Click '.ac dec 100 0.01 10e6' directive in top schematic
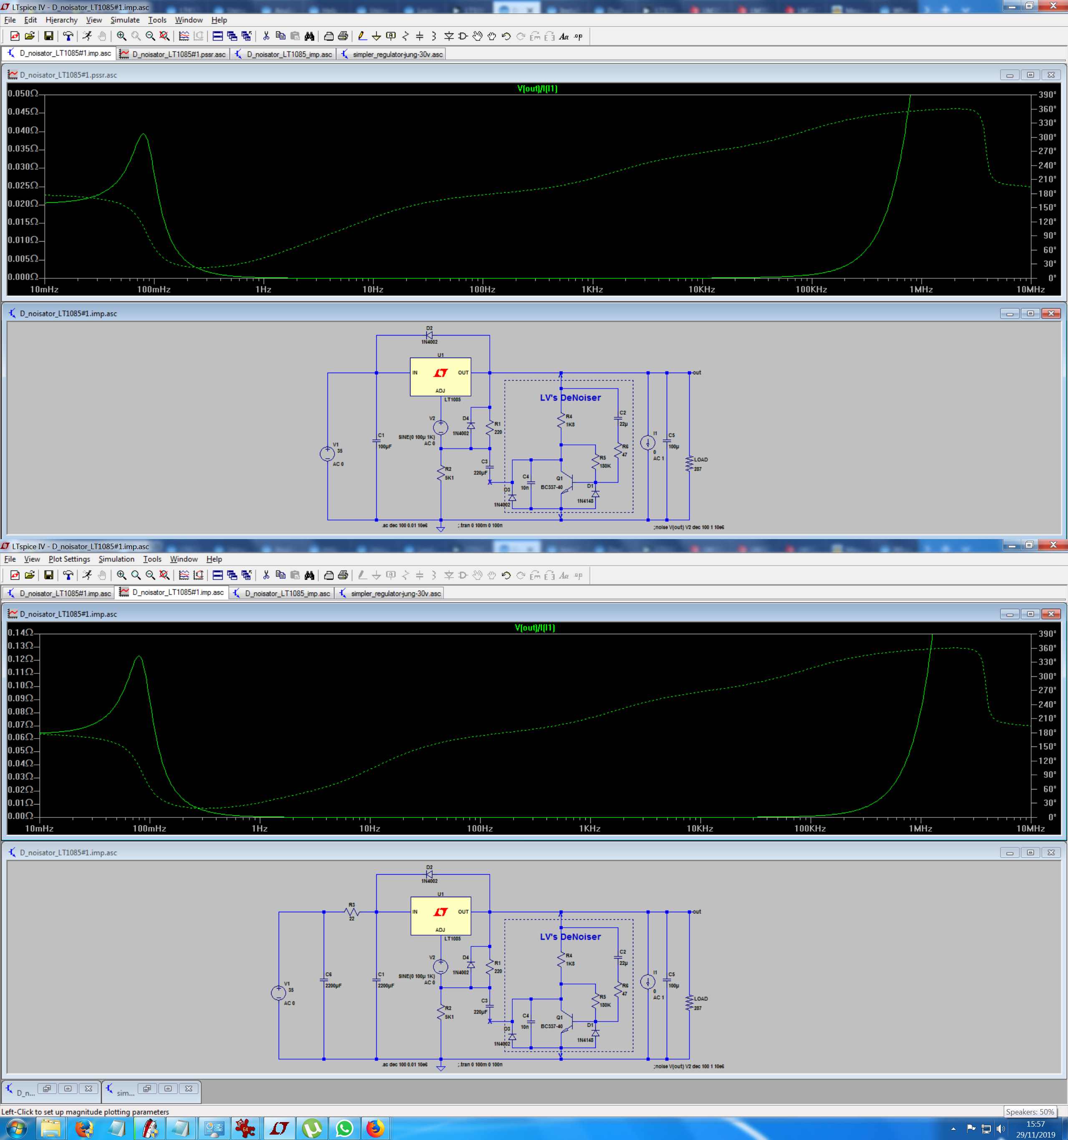This screenshot has width=1068, height=1140. click(x=405, y=525)
